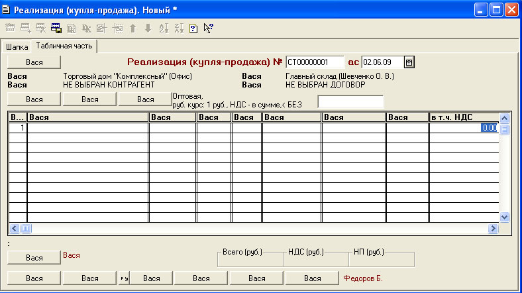Click the empty field right of БЕЗ text

click(x=350, y=101)
